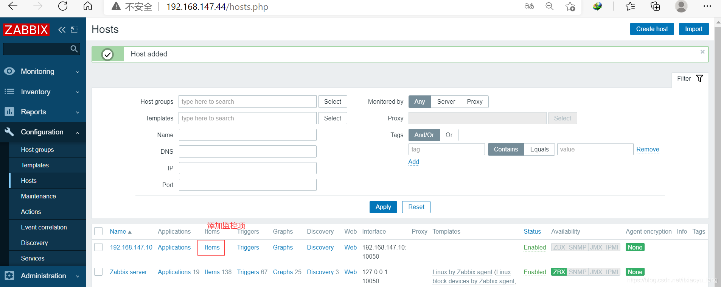Open Services menu item
The image size is (721, 287).
[x=33, y=258]
